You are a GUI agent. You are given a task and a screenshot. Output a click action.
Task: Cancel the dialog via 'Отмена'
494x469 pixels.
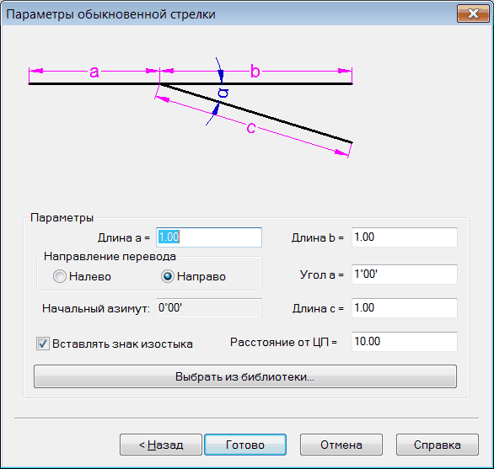[x=341, y=445]
